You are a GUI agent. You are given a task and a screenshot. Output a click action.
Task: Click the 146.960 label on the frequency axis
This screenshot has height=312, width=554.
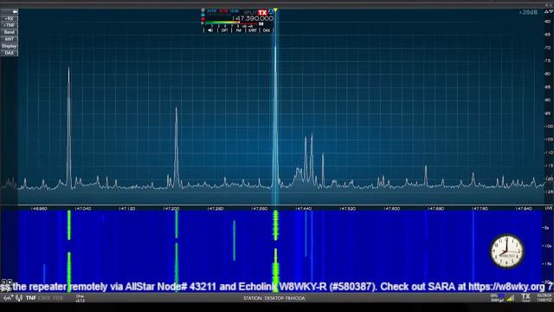pos(39,209)
